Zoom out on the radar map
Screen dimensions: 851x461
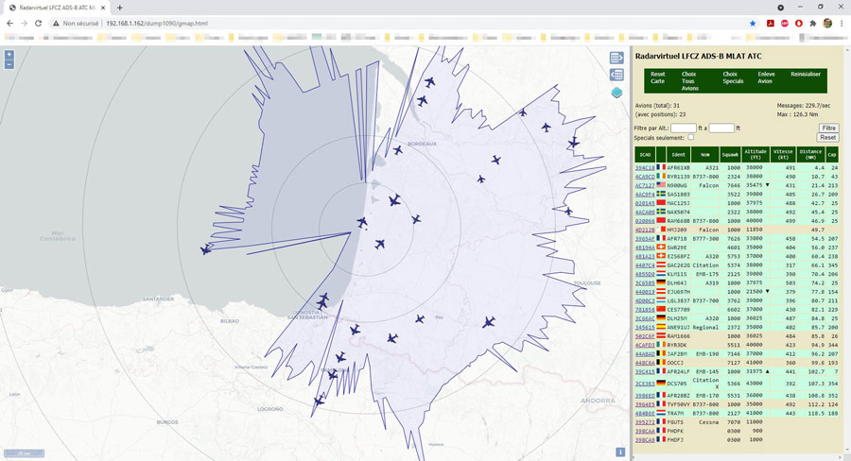coord(9,64)
